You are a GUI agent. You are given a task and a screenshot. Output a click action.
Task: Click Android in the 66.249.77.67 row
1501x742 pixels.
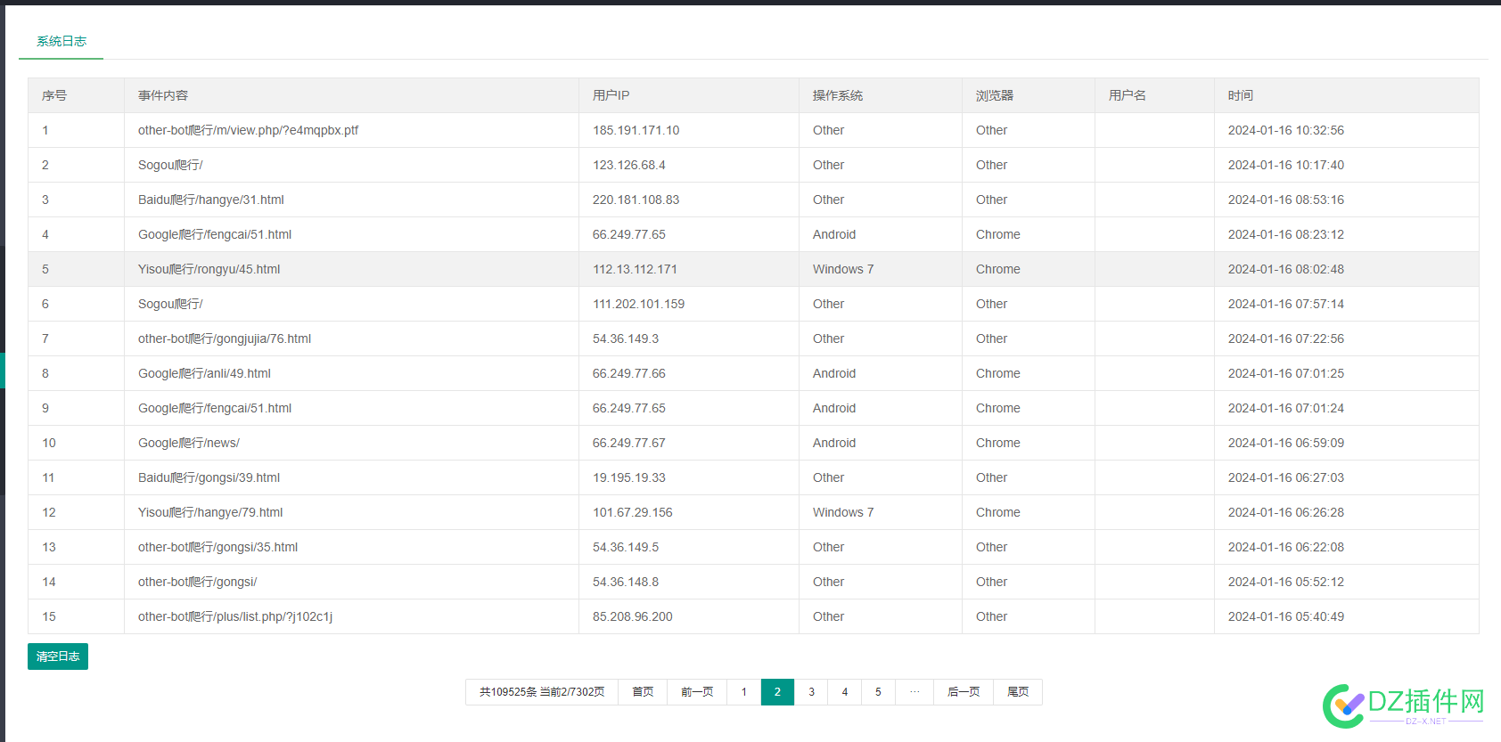point(834,443)
